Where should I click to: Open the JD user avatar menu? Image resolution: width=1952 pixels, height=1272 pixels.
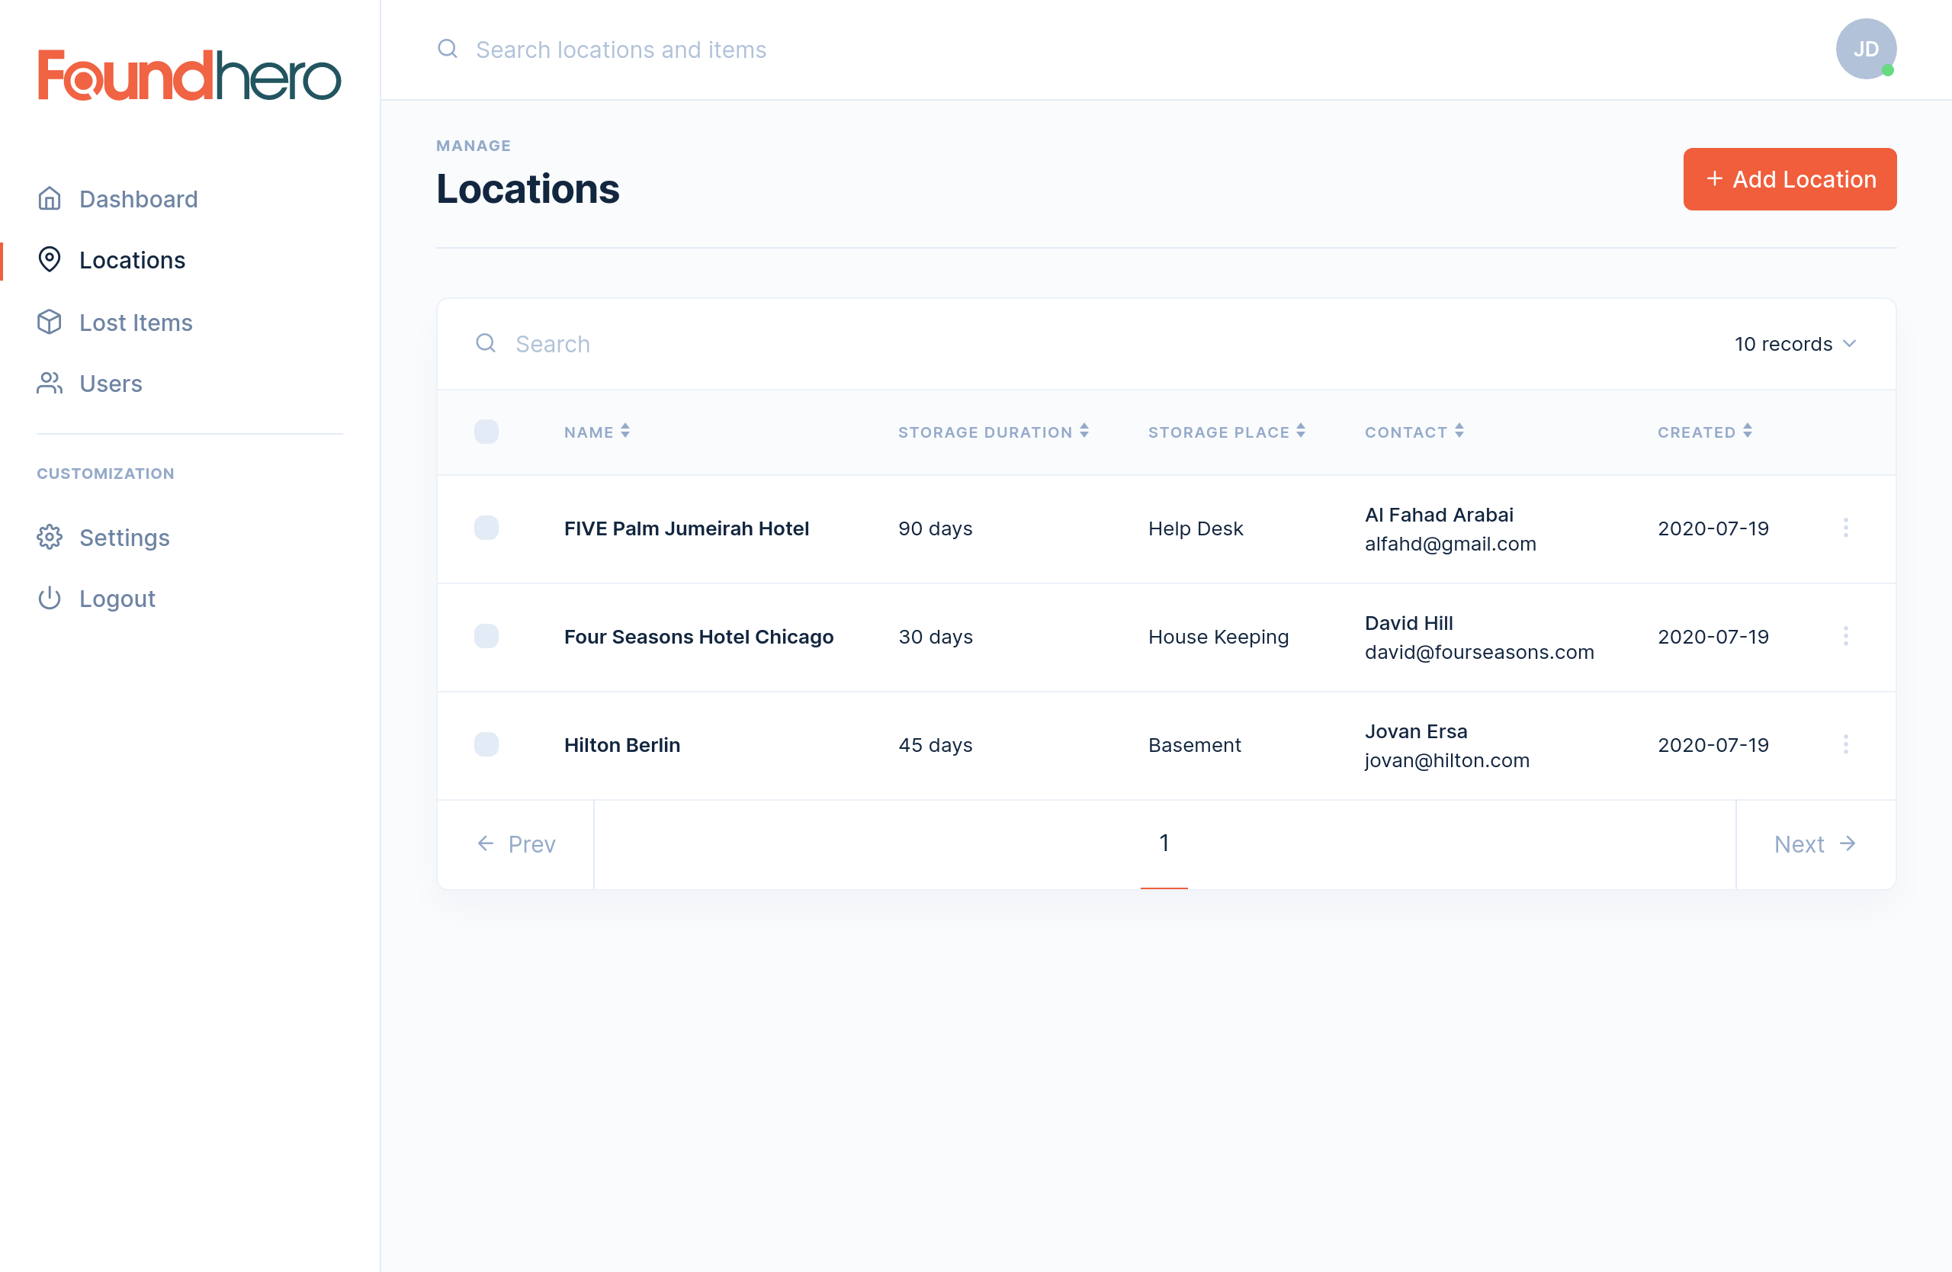click(1864, 50)
